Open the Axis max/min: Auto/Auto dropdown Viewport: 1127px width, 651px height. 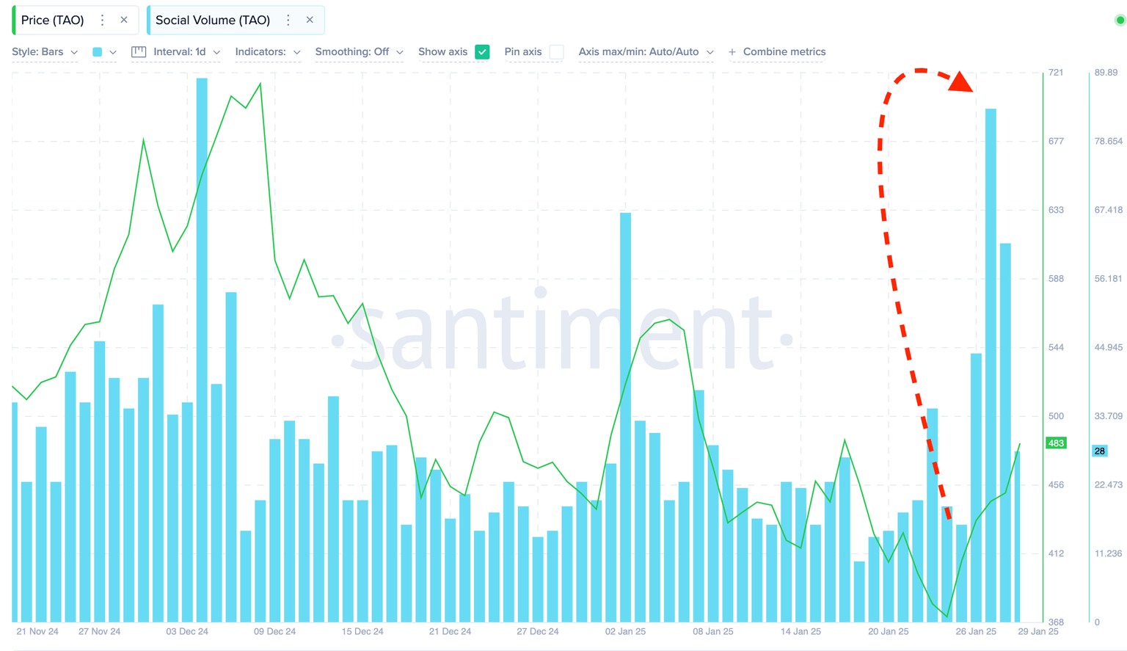pos(644,52)
